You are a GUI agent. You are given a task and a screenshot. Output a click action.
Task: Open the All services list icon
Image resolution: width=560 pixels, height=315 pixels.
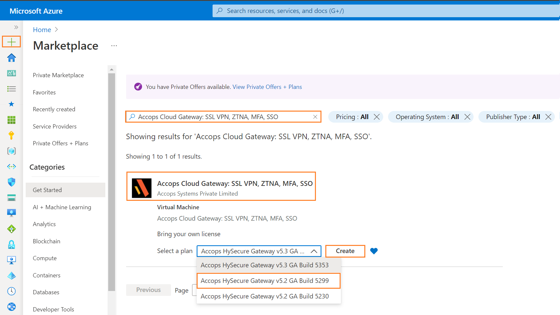click(x=11, y=89)
